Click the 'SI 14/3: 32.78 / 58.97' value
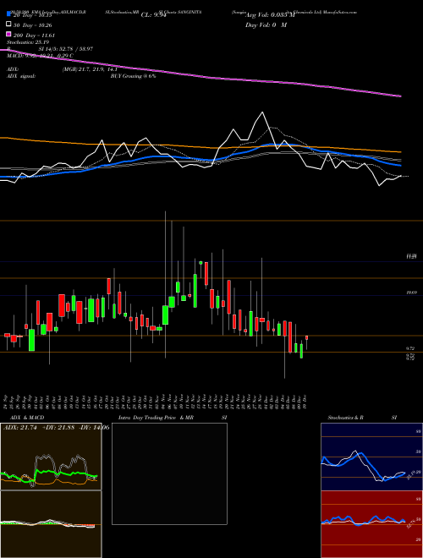423x558 pixels. 66,49
